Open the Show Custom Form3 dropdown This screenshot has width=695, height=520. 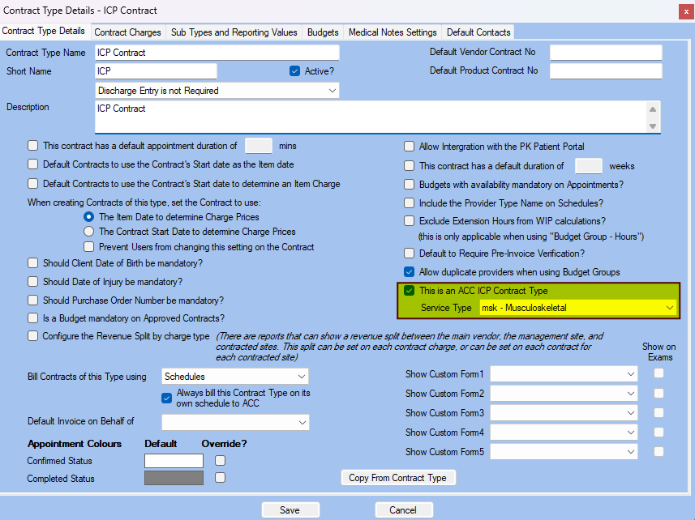[x=564, y=413]
